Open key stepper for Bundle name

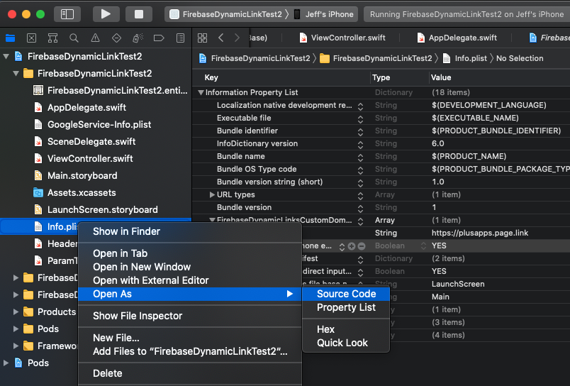pos(360,157)
